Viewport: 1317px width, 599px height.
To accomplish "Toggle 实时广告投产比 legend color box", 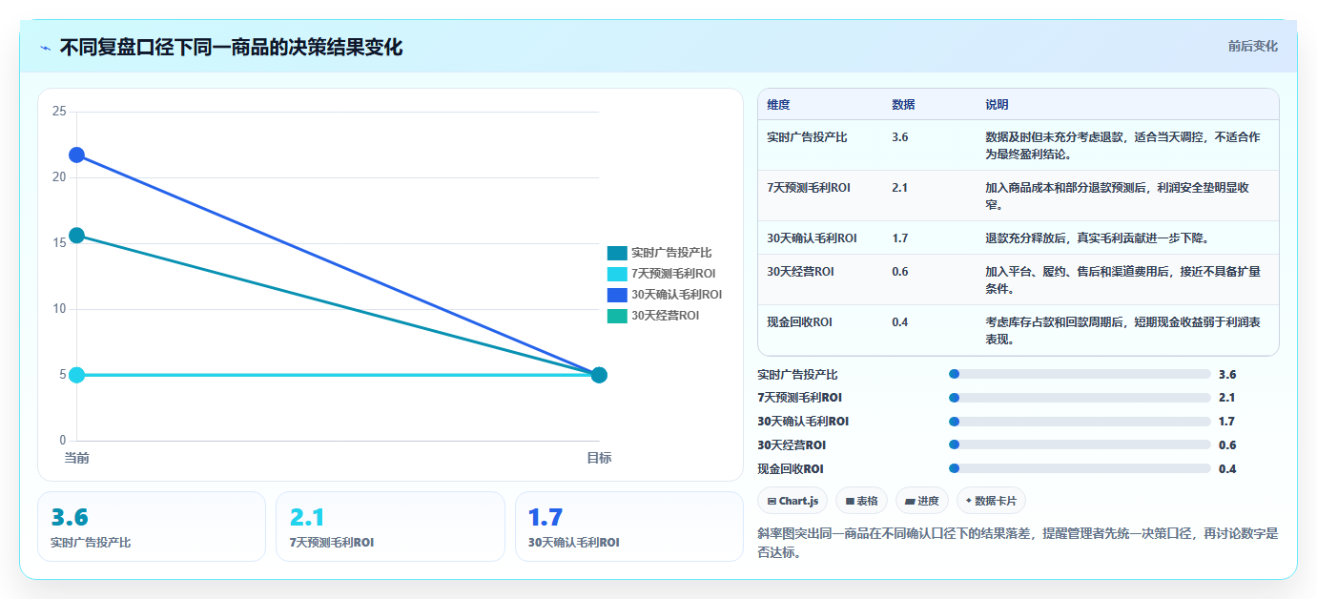I will pyautogui.click(x=617, y=253).
